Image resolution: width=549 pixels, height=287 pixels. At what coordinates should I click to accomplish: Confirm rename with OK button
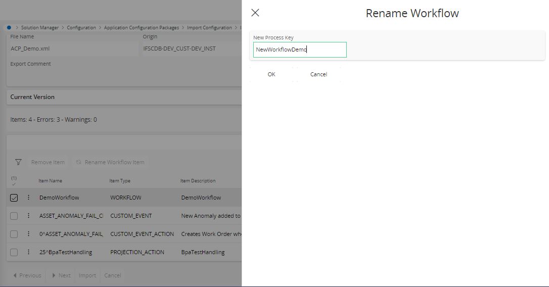click(271, 74)
